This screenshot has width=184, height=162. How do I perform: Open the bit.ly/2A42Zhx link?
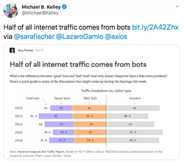coord(155,28)
